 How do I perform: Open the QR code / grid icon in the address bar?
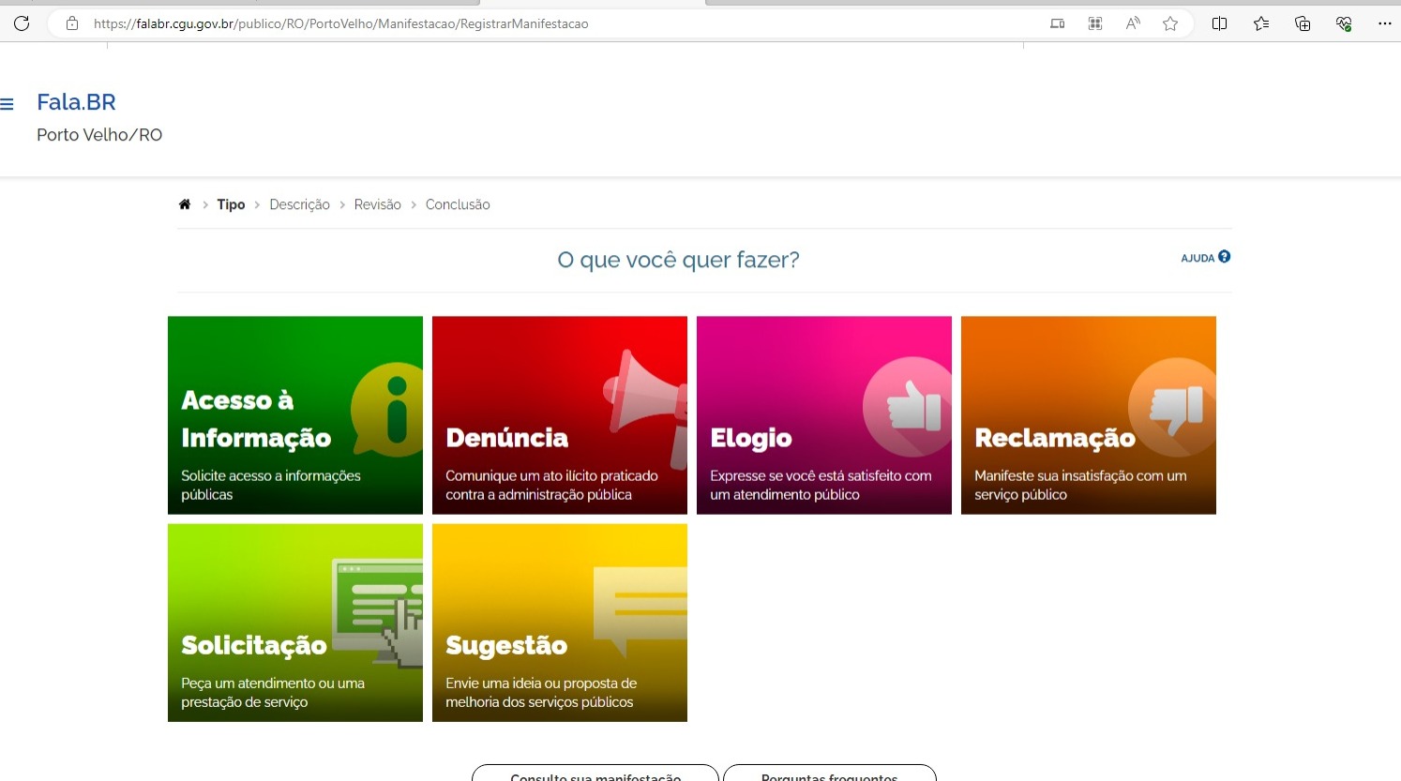pyautogui.click(x=1094, y=23)
